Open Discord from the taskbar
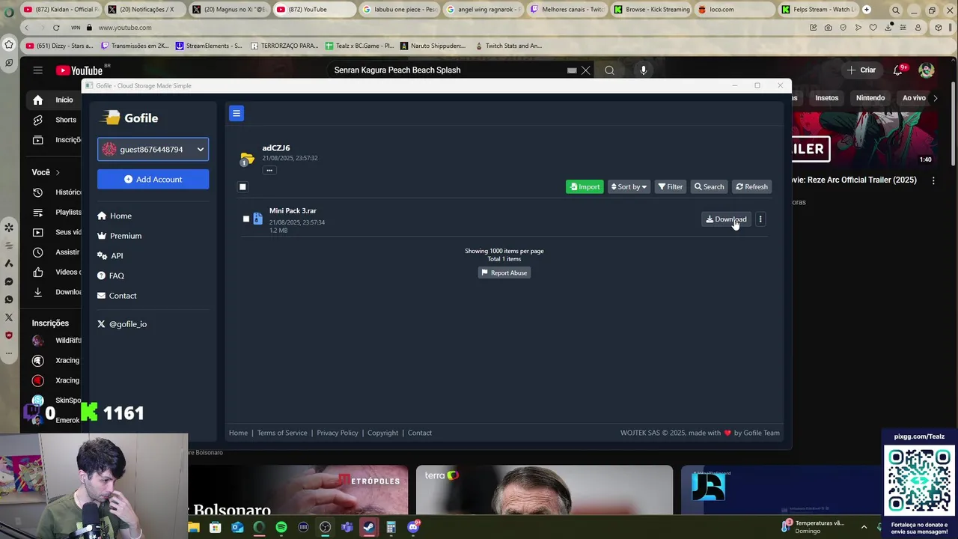This screenshot has height=539, width=958. [413, 527]
